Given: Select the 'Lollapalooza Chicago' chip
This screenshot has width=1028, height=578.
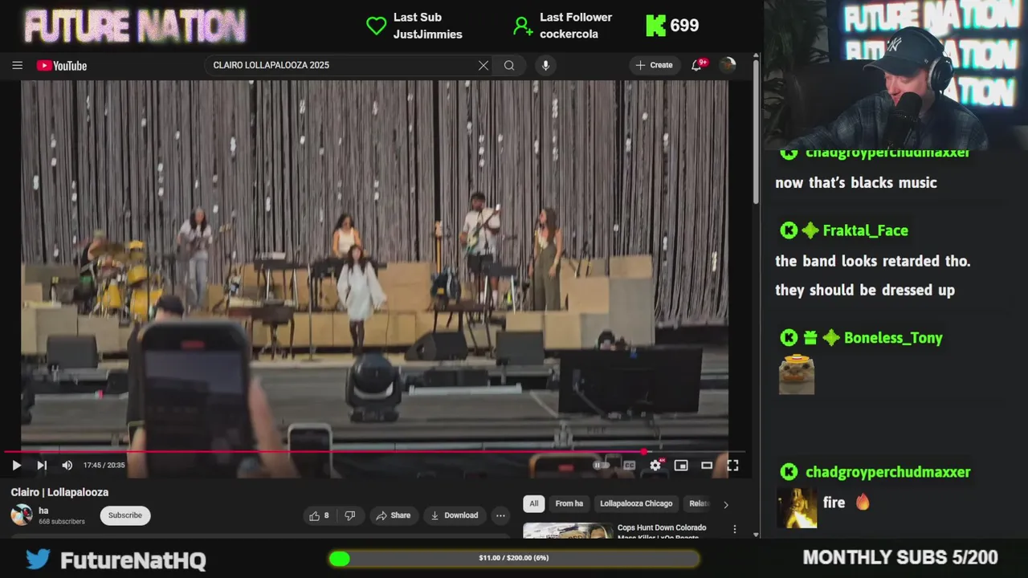Looking at the screenshot, I should click(x=636, y=503).
